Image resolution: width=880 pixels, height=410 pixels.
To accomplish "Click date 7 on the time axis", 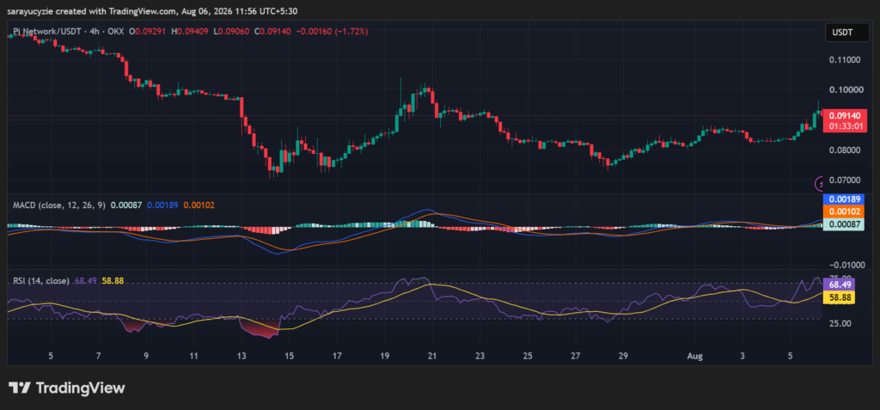I will pos(98,356).
